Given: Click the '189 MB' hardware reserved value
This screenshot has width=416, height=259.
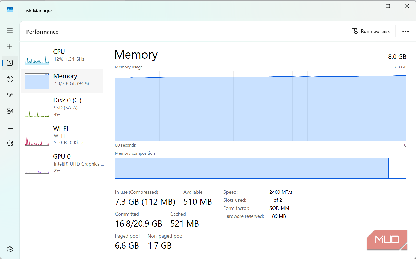Looking at the screenshot, I should [x=278, y=216].
